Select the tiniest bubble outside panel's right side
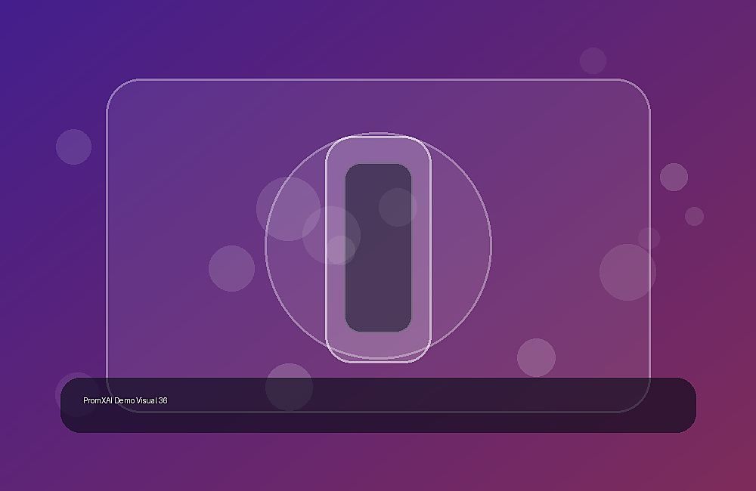The height and width of the screenshot is (491, 756). [x=694, y=216]
